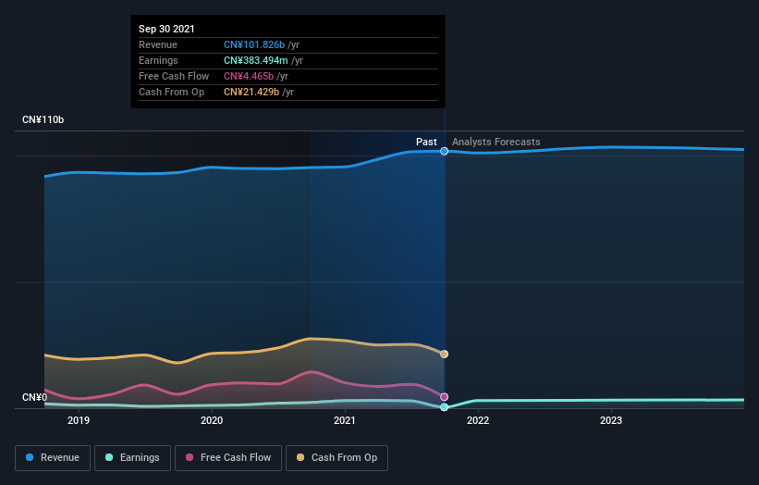
Task: Click the CN¥383.494m earnings value
Action: (255, 60)
